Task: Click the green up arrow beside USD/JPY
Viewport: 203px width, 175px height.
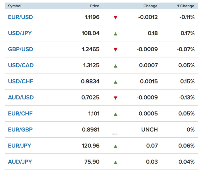Action: (115, 34)
